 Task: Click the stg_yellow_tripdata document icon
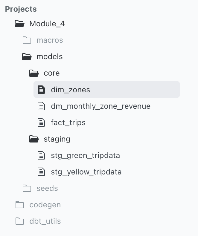[x=41, y=172]
